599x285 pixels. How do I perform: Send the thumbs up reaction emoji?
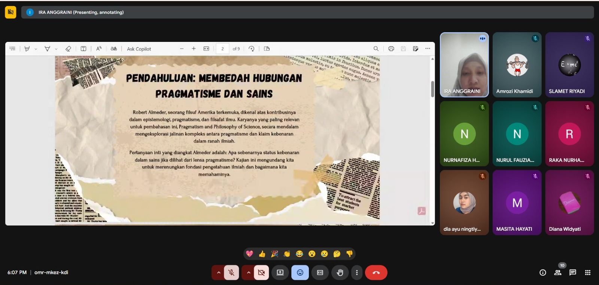click(262, 254)
